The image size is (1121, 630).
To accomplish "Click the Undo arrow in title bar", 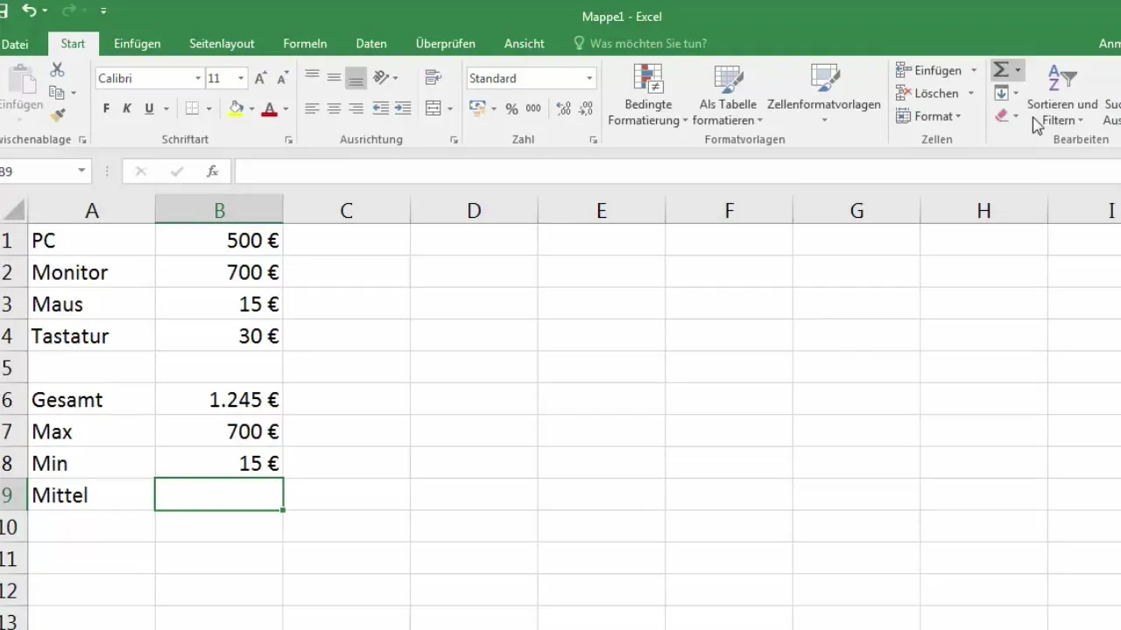I will 29,10.
